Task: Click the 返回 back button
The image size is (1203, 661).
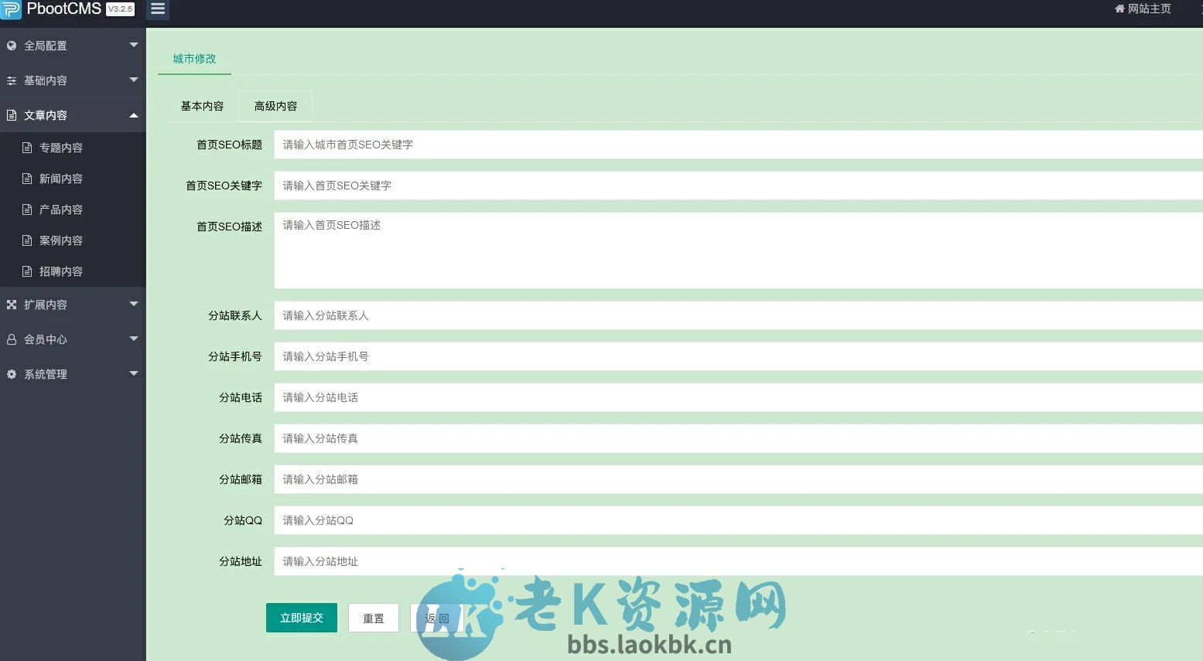Action: click(x=436, y=618)
